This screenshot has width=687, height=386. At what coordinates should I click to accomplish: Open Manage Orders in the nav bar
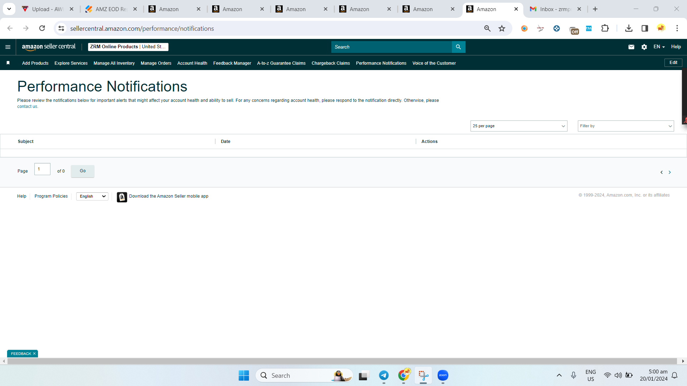pos(156,63)
